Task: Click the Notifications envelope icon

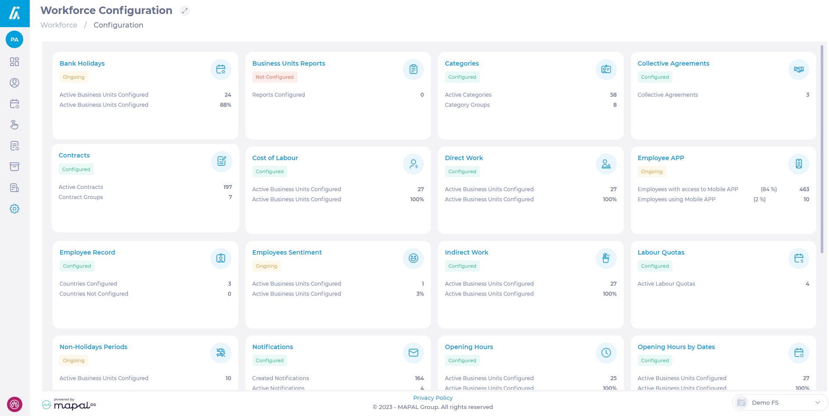Action: click(x=413, y=353)
